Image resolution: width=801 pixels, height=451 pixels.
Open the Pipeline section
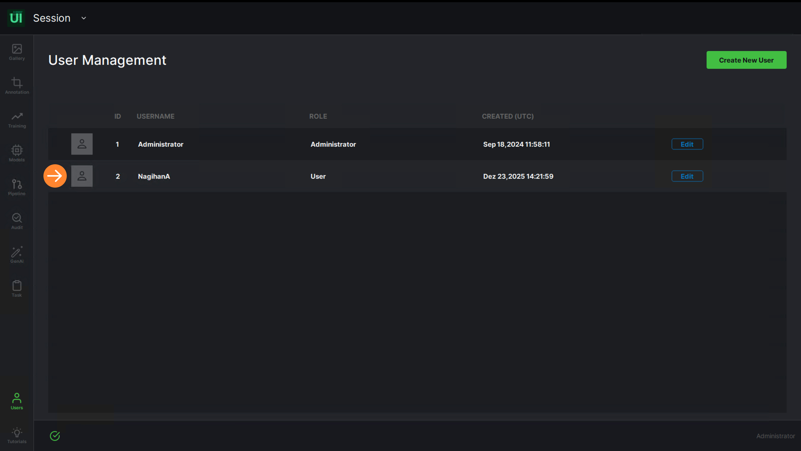click(17, 187)
